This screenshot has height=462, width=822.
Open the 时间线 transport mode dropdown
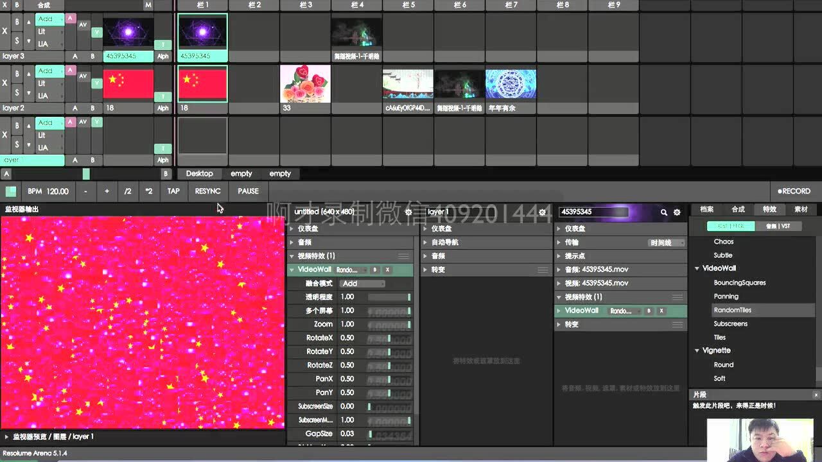click(667, 243)
